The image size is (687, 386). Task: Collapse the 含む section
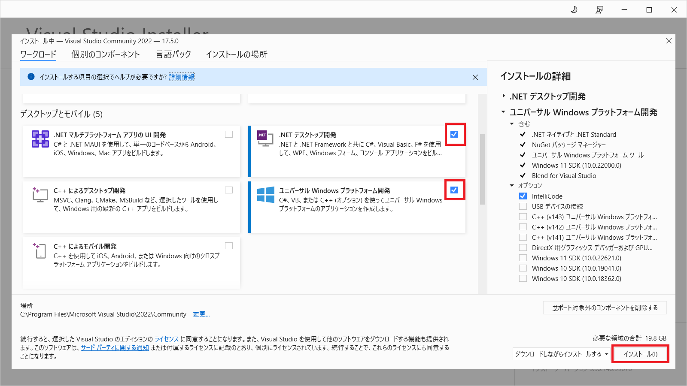point(512,124)
